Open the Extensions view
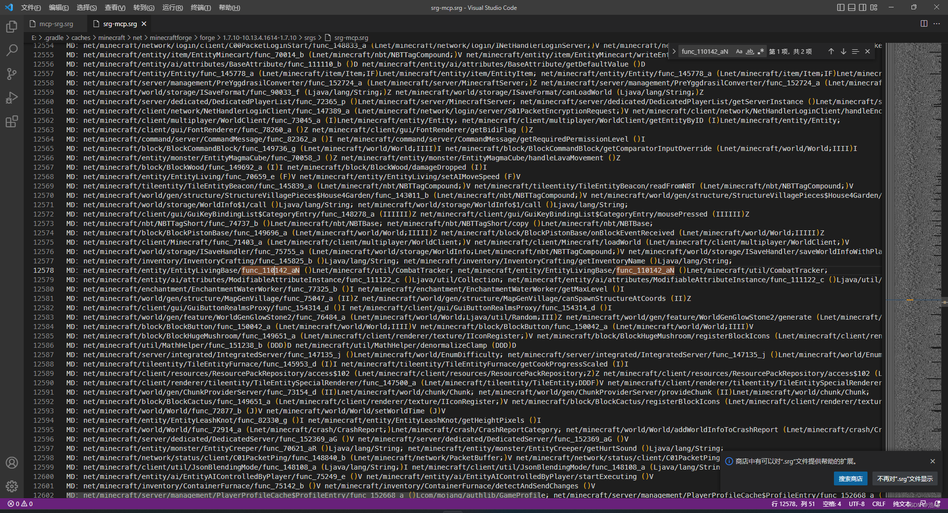 (x=12, y=121)
